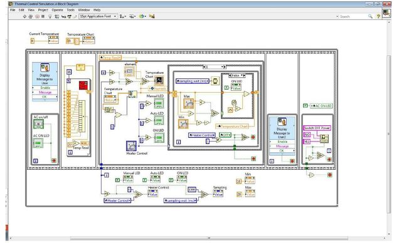This screenshot has height=243, width=394.
Task: Click the VI icon in top-right corner
Action: coord(386,13)
